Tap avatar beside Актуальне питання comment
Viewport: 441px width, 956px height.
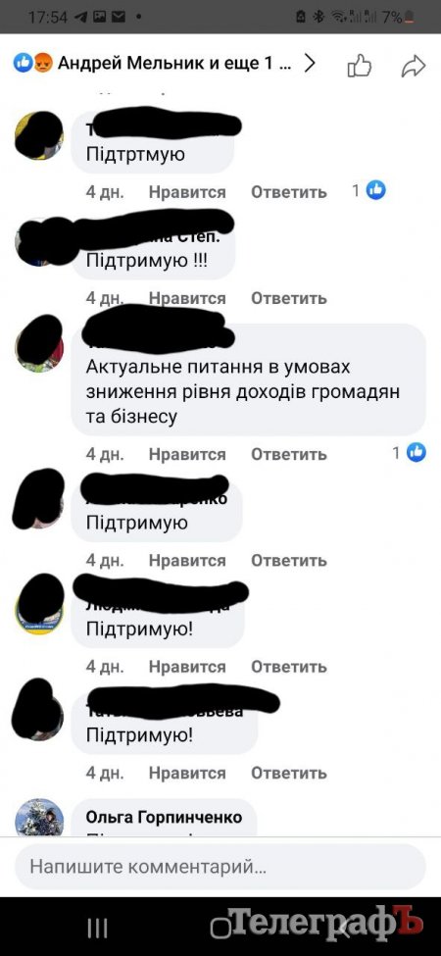(x=39, y=343)
